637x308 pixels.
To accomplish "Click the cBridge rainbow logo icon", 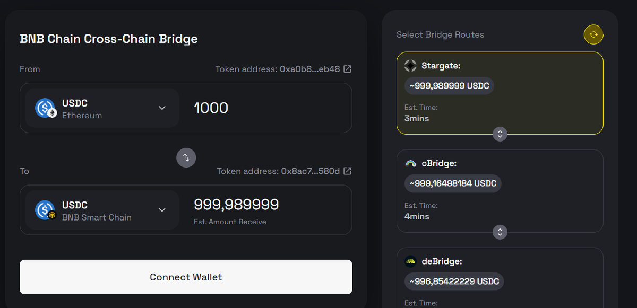I will (410, 164).
